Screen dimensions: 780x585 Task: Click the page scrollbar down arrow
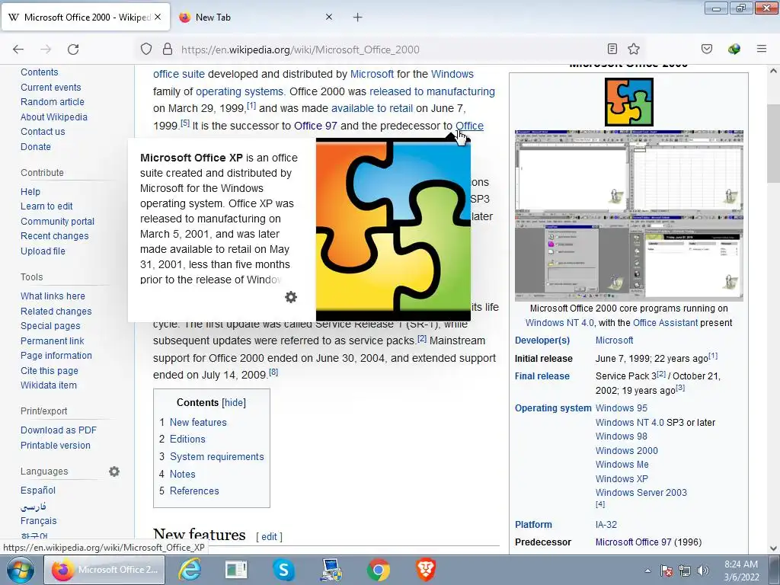773,548
